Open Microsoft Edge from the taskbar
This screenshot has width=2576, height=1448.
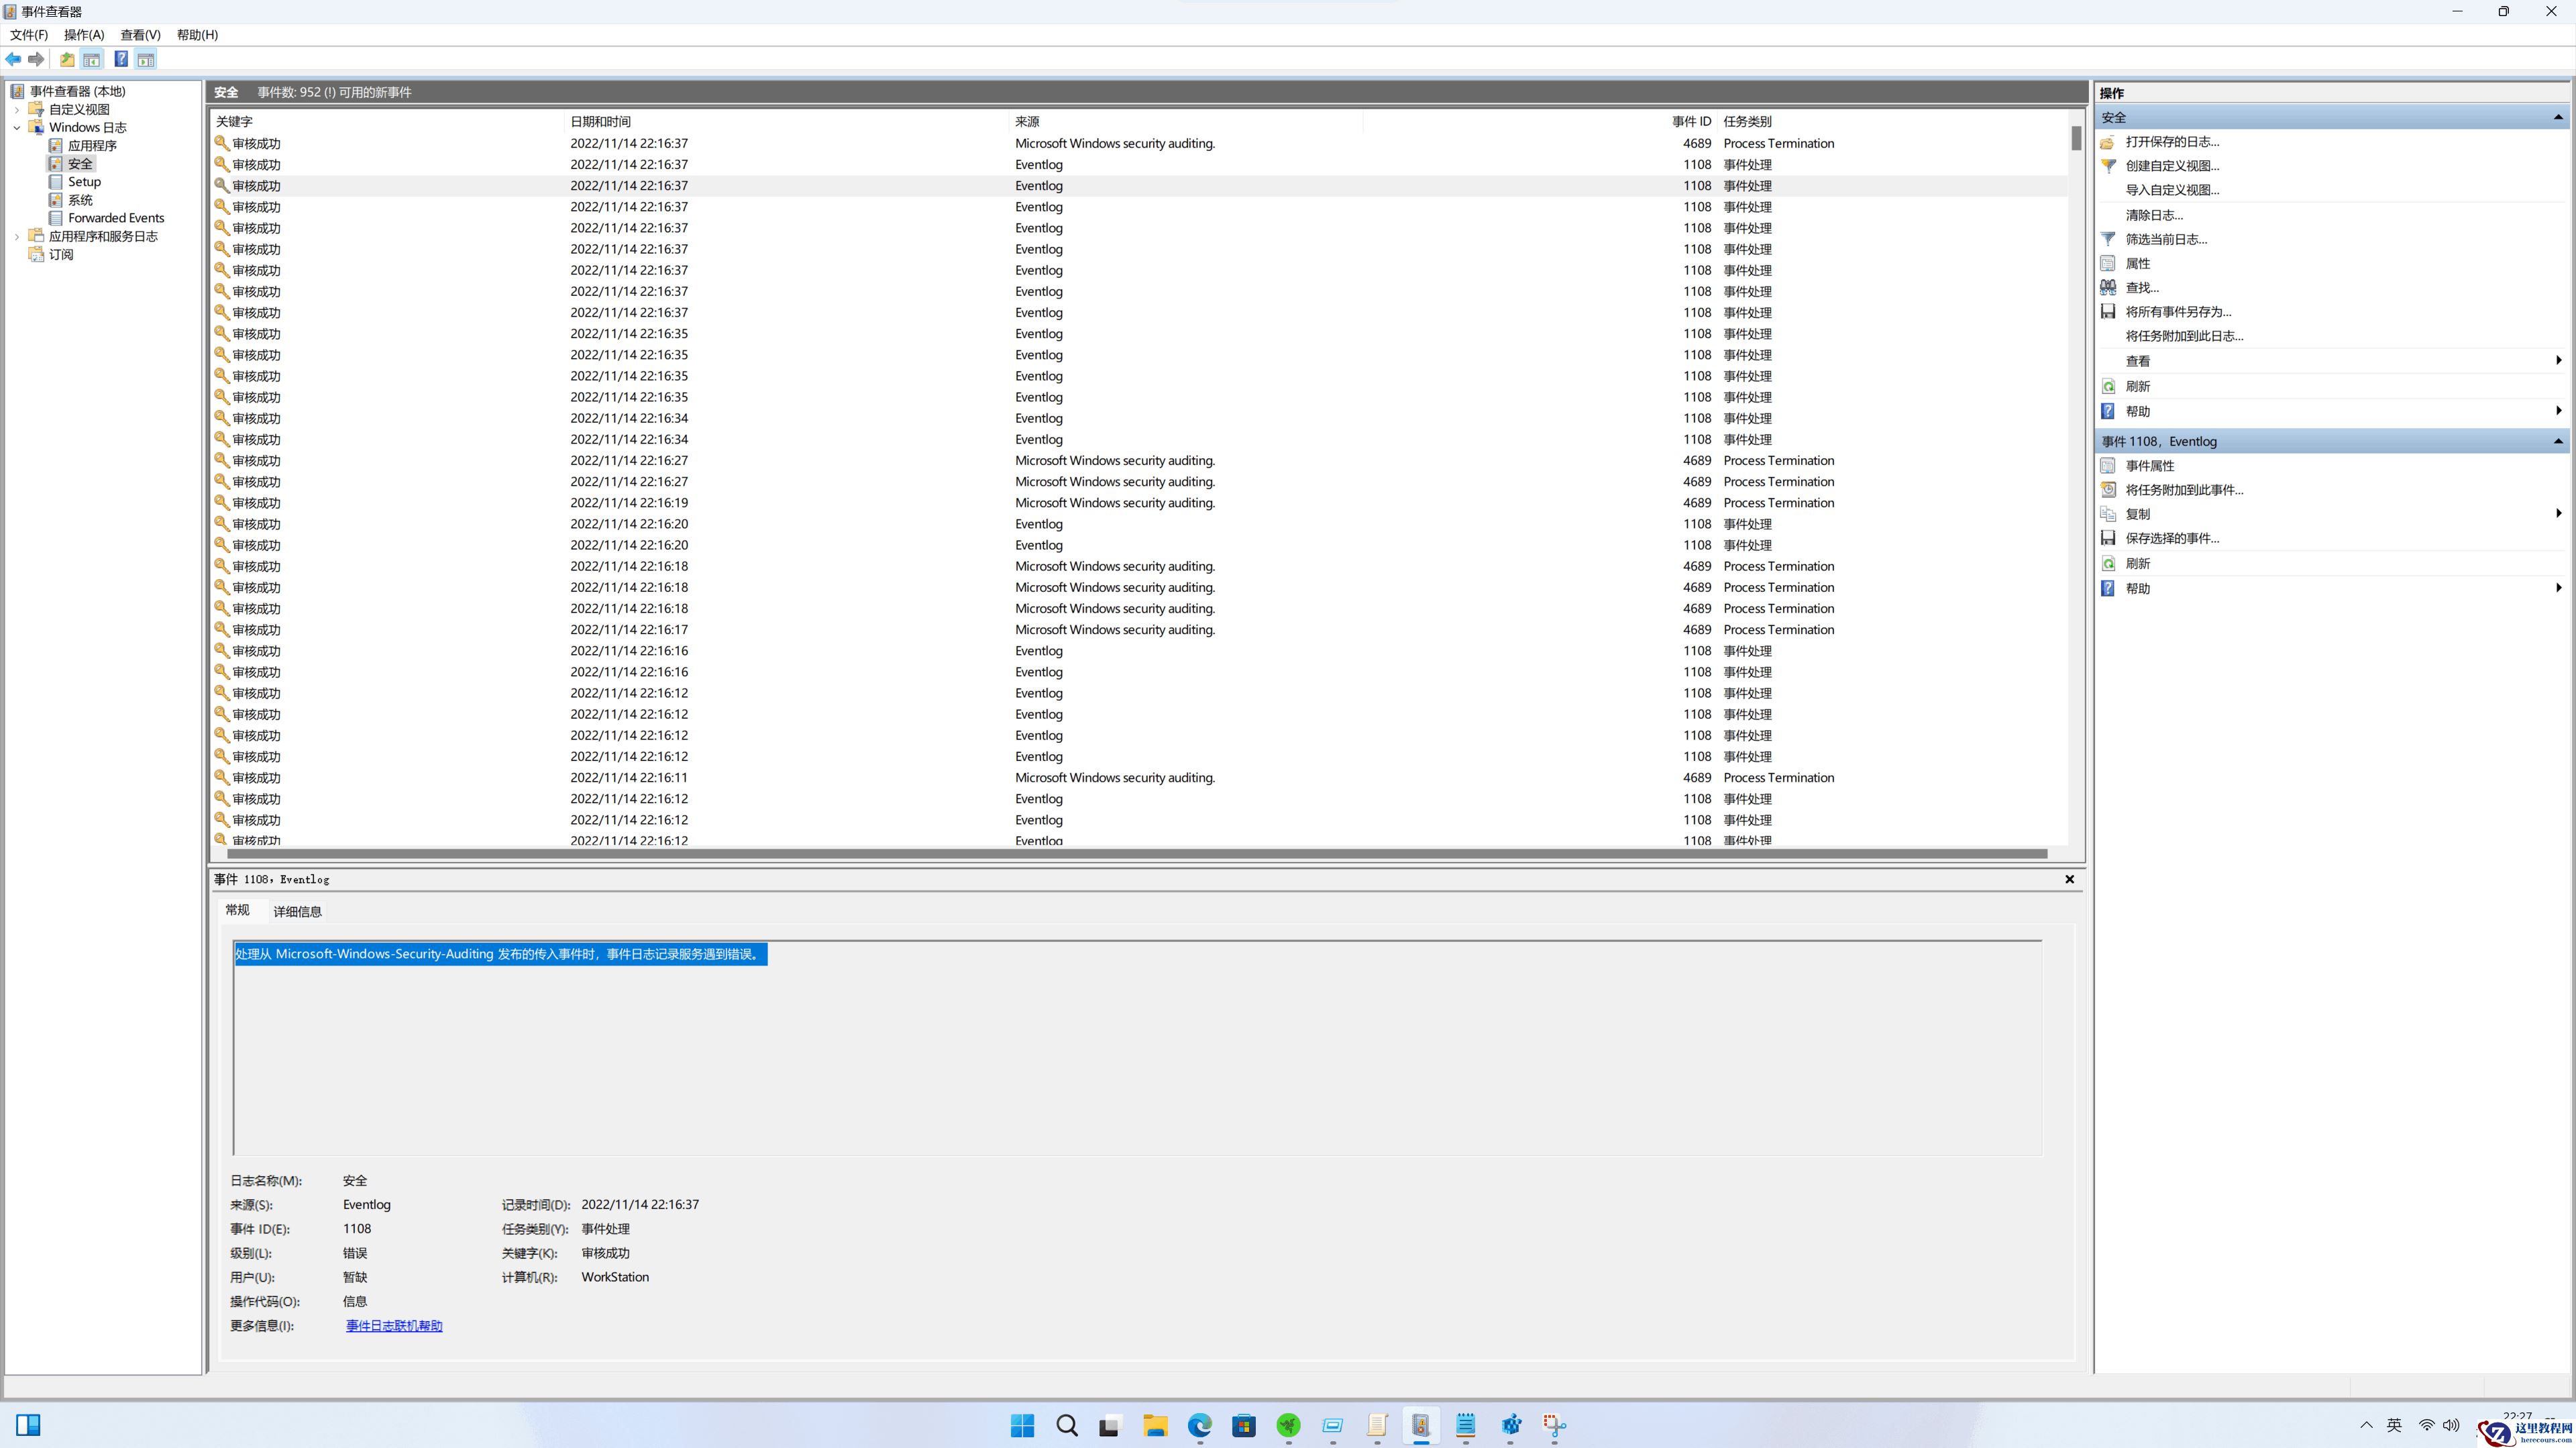tap(1199, 1425)
